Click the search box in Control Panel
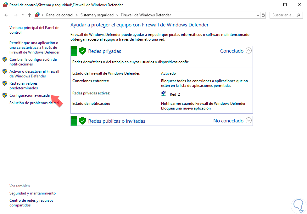This screenshot has width=307, height=214. pos(283,15)
